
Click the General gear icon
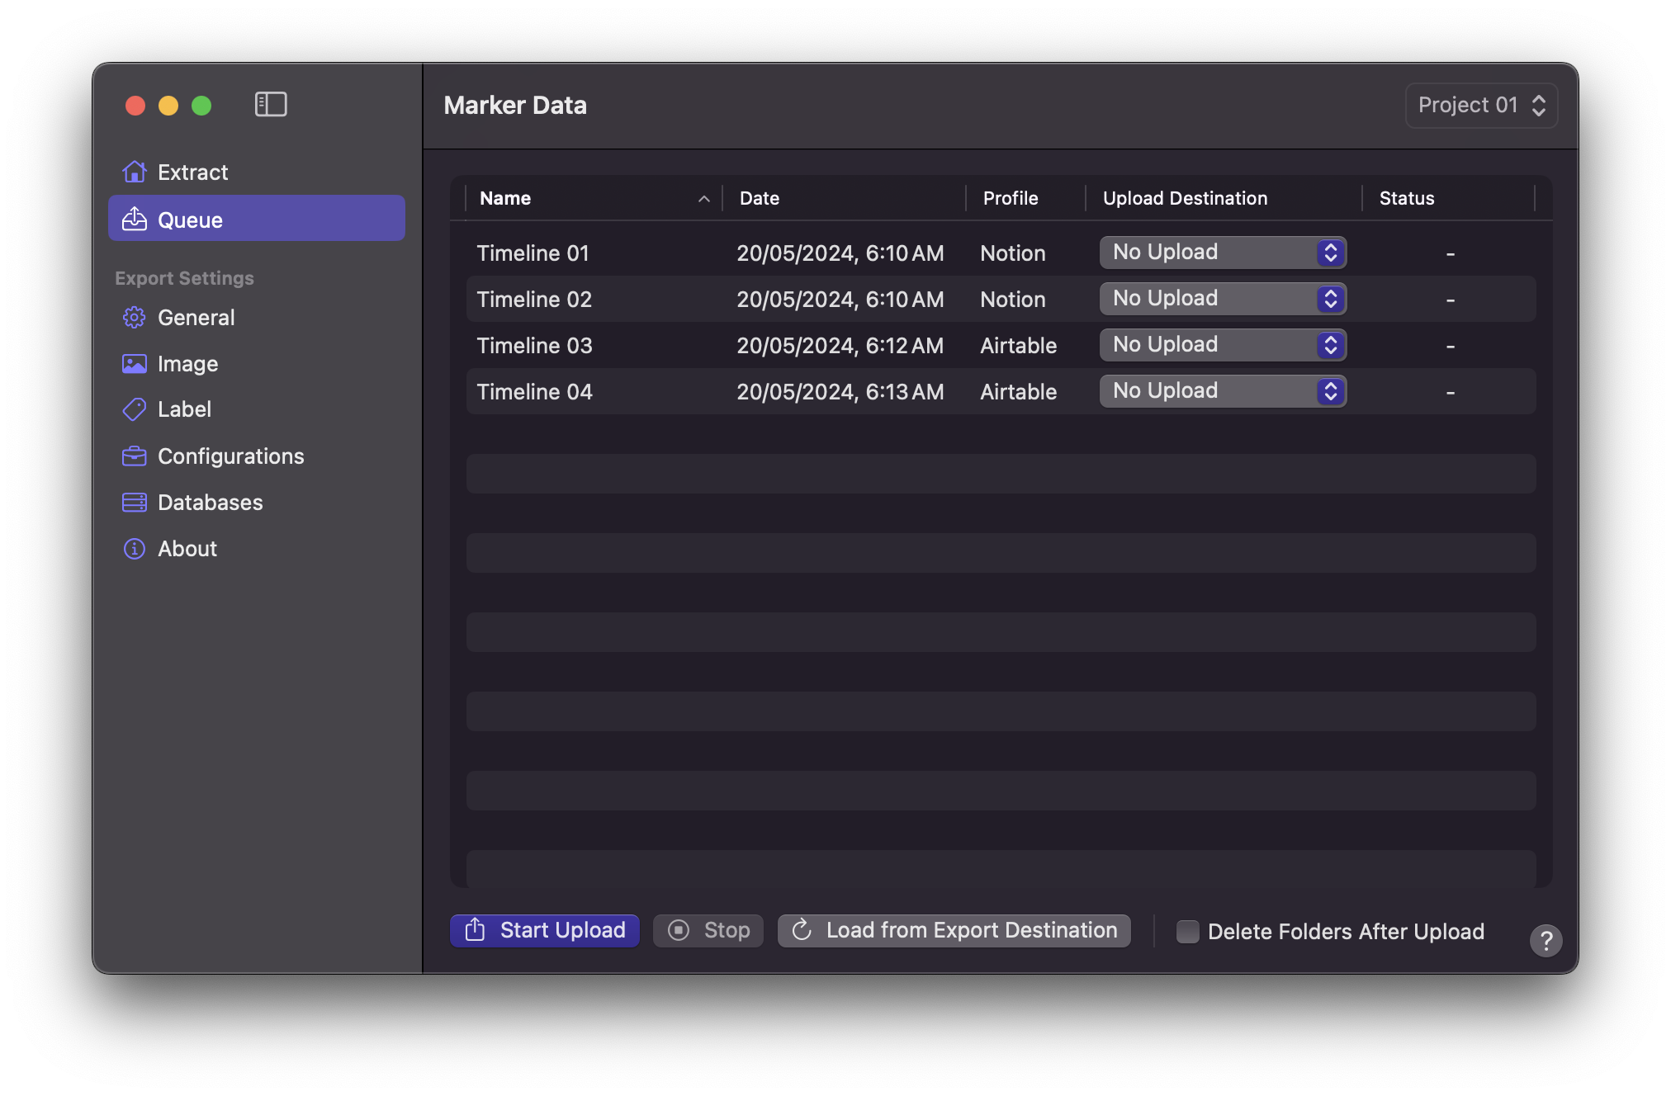coord(134,318)
